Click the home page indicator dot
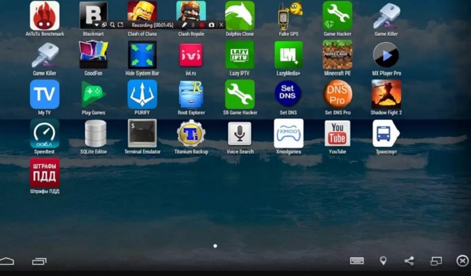Image resolution: width=471 pixels, height=276 pixels. [215, 245]
